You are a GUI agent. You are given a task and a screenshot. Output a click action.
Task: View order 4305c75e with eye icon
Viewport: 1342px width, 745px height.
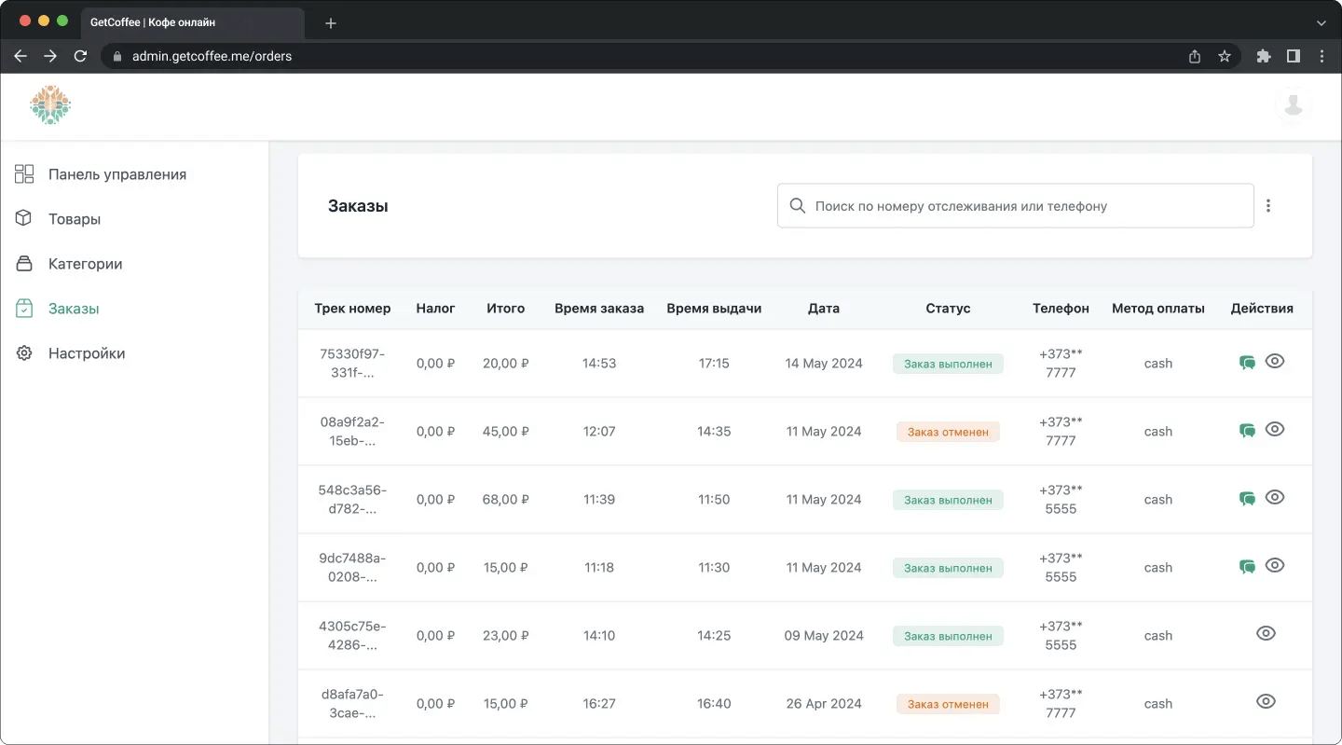coord(1266,634)
